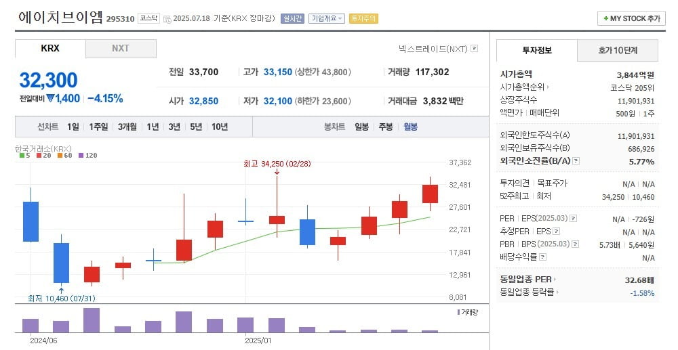Select the 1년 line chart period

(153, 127)
